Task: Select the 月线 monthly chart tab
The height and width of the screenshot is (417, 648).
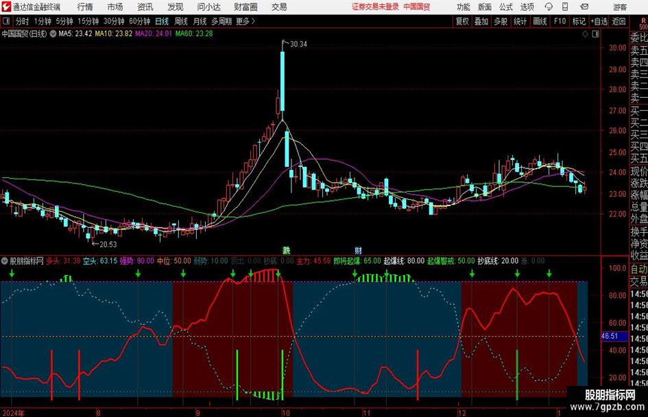Action: coord(200,21)
